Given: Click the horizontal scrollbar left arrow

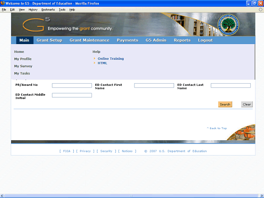Looking at the screenshot, I should (2, 196).
